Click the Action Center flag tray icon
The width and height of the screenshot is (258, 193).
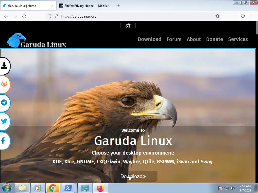(220, 188)
